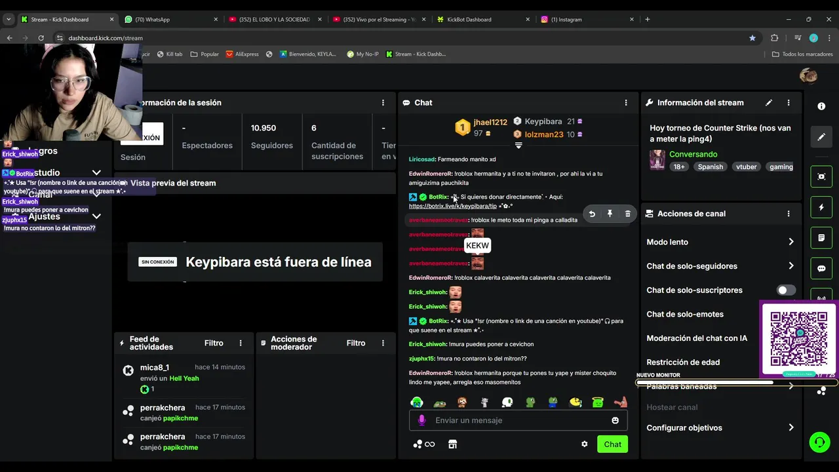The image size is (839, 472).
Task: Click the channel points infinity icon
Action: tap(424, 444)
